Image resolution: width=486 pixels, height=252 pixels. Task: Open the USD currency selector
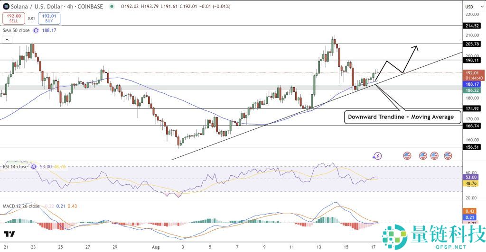(469, 7)
